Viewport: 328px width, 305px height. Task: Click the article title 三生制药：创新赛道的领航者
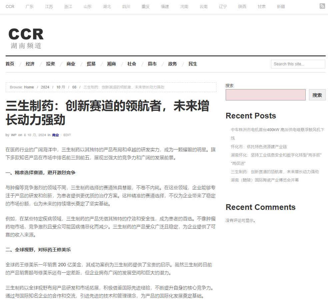[x=107, y=113]
